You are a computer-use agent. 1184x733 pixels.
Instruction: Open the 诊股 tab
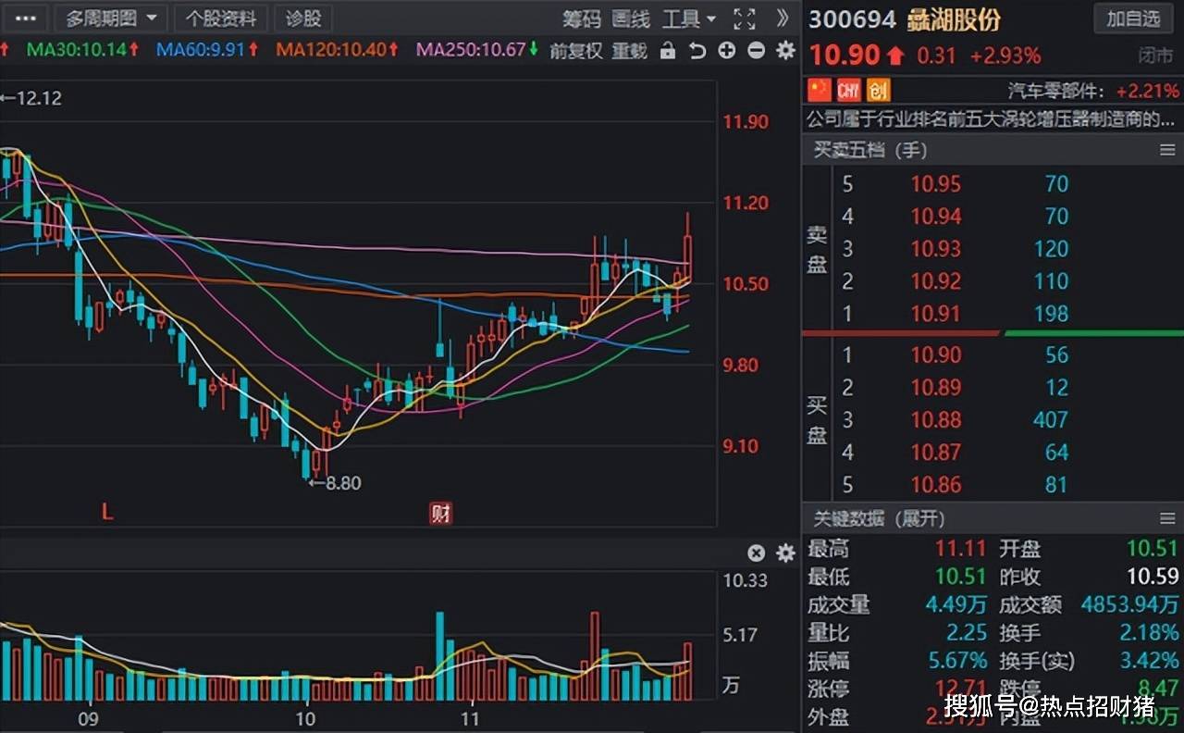[303, 18]
